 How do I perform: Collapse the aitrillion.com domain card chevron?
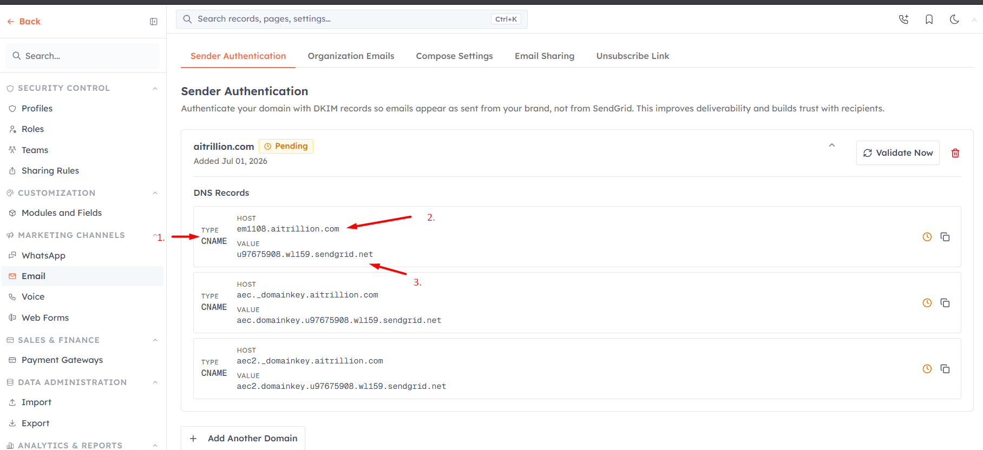[832, 145]
